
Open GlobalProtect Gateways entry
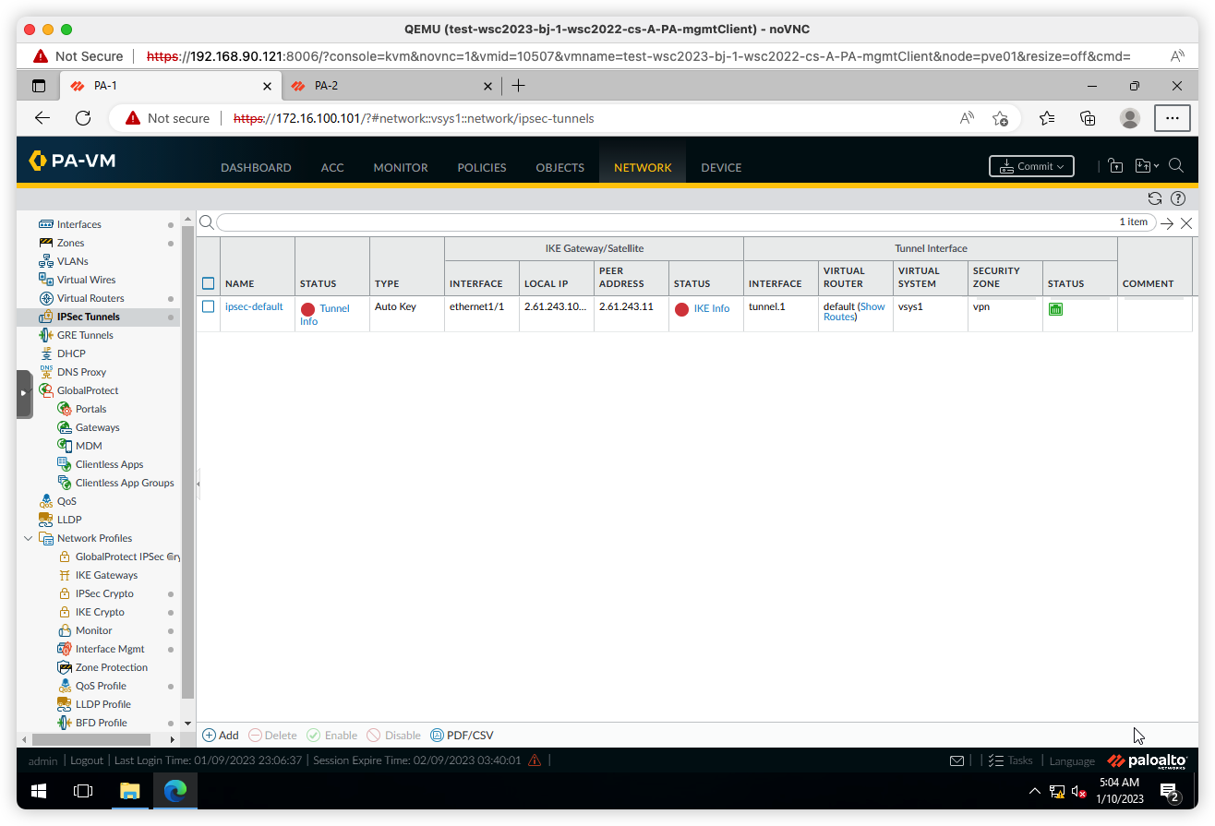[97, 427]
